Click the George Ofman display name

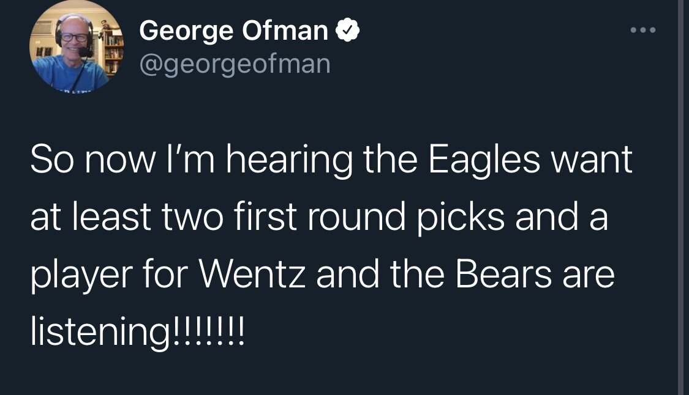[x=233, y=31]
